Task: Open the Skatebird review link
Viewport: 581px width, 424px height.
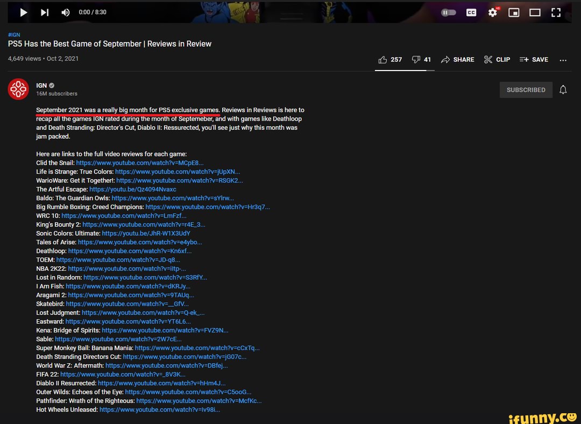Action: (x=127, y=304)
